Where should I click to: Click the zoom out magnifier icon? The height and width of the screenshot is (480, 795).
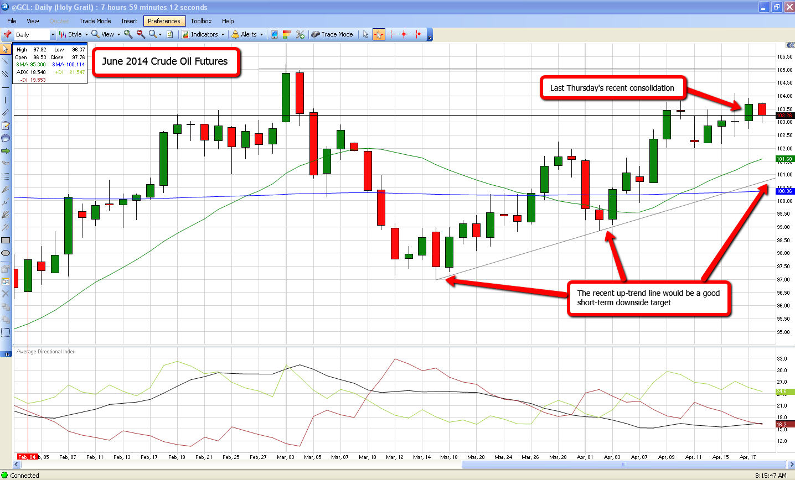pos(141,34)
